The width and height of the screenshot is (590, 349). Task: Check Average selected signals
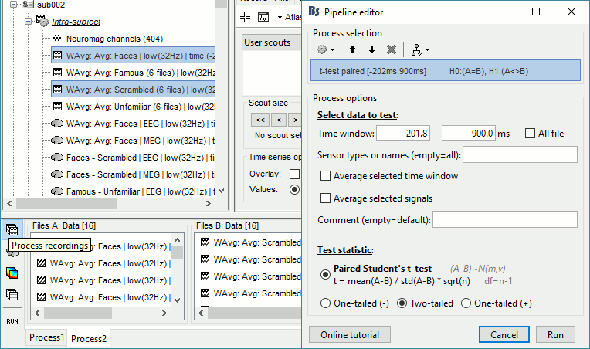(x=326, y=198)
